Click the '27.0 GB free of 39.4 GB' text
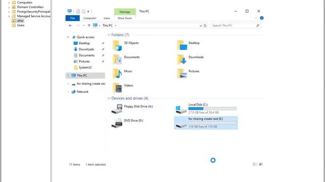The height and width of the screenshot is (182, 325). (x=204, y=112)
